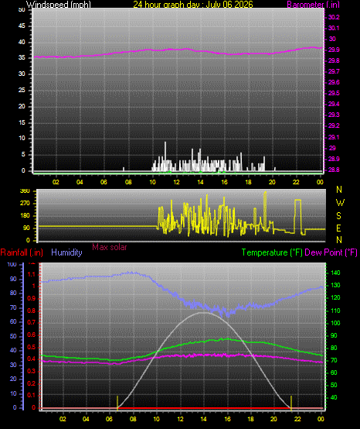Click the '270' wind direction axis value

coord(25,204)
